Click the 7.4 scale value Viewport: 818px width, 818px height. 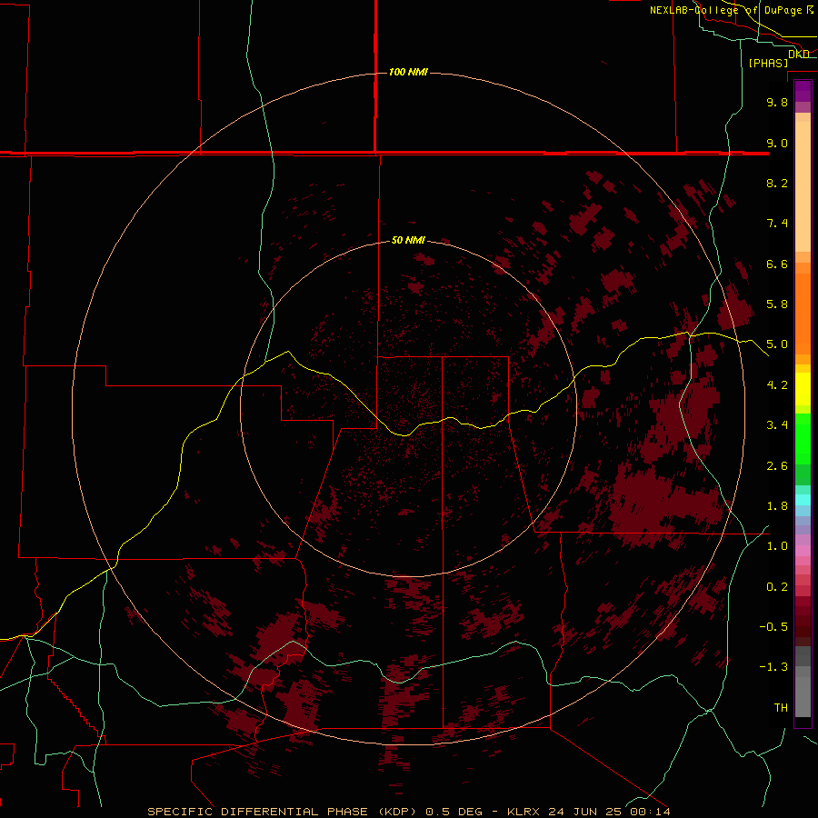[777, 224]
